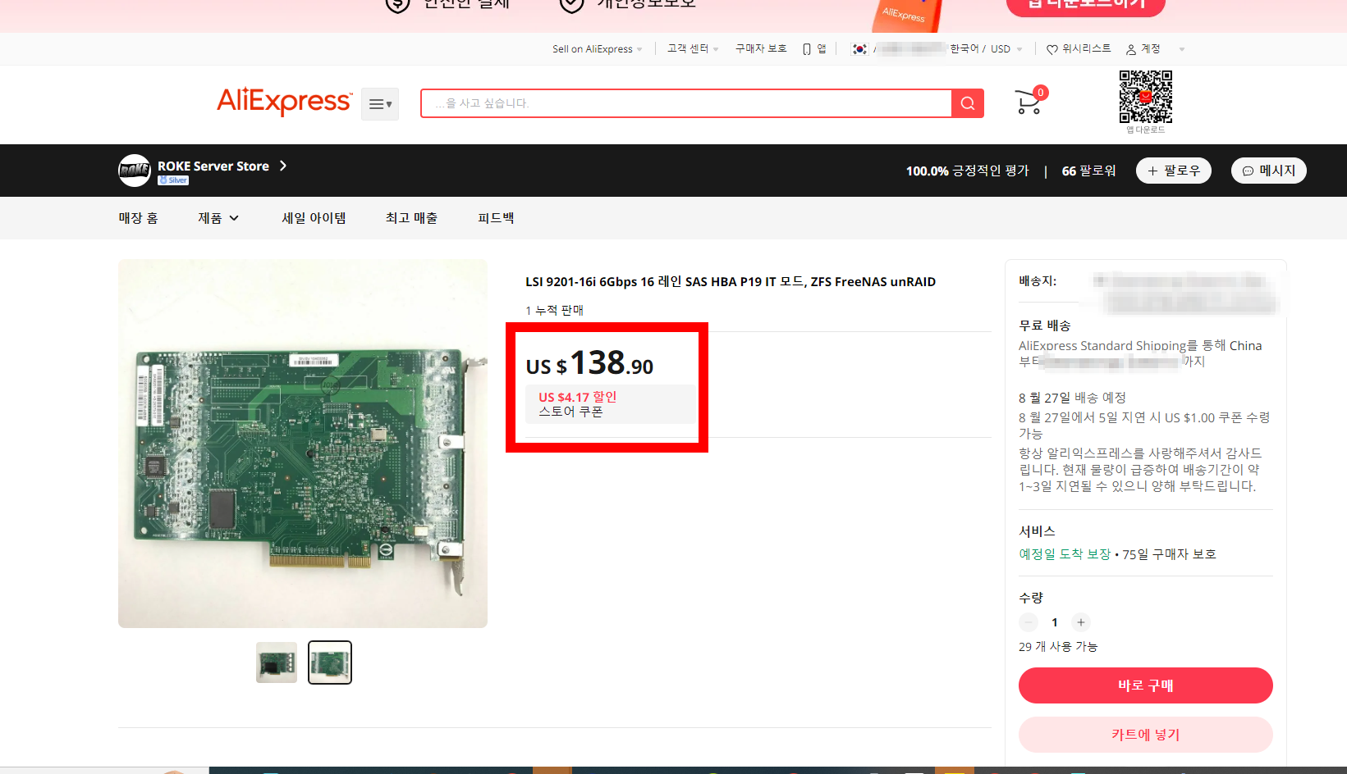Open the 위시리스트 heart icon
The image size is (1347, 774).
click(x=1053, y=48)
